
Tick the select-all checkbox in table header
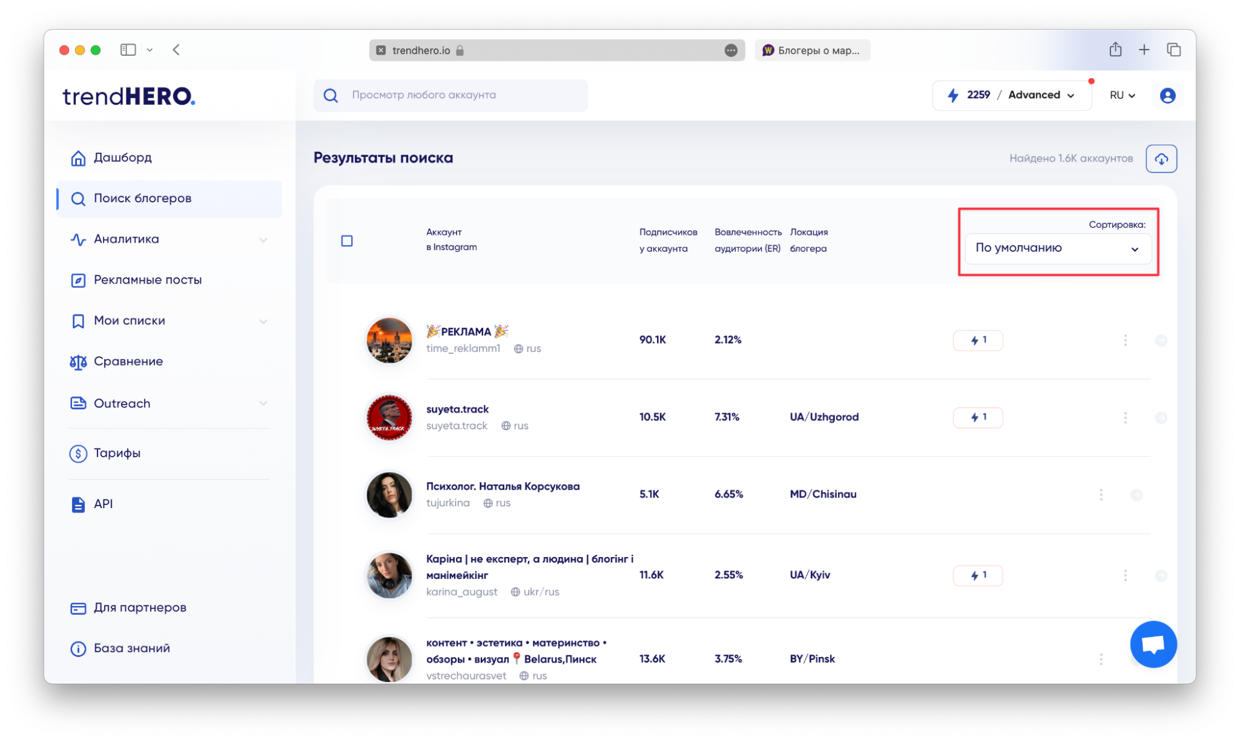point(347,241)
